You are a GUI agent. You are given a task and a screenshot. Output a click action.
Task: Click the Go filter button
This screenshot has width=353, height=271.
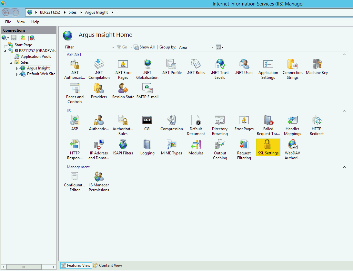(x=122, y=47)
